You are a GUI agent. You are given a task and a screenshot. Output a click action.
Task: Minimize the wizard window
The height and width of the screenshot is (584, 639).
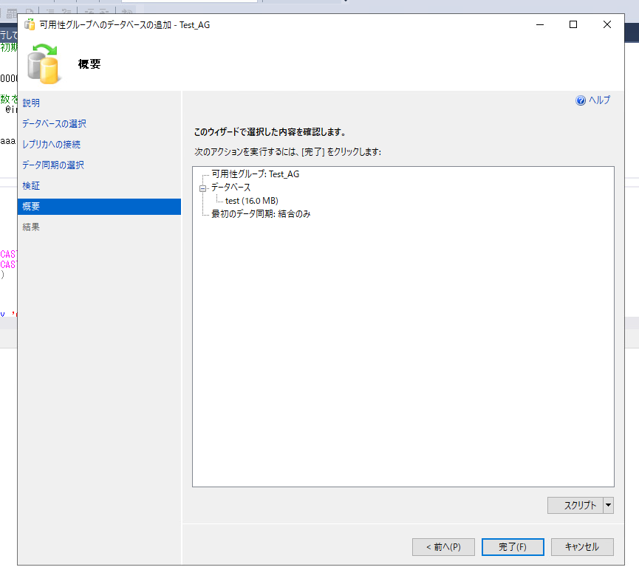(540, 25)
